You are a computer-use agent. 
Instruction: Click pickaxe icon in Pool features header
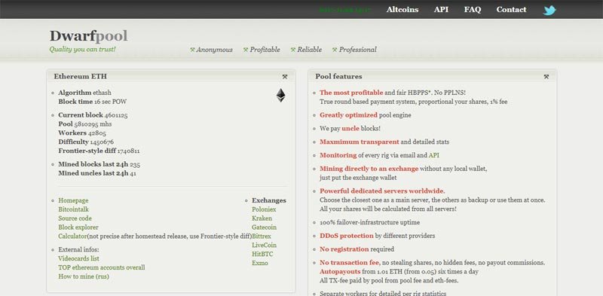click(x=546, y=77)
